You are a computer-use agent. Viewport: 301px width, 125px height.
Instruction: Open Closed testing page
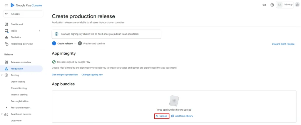click(x=19, y=88)
